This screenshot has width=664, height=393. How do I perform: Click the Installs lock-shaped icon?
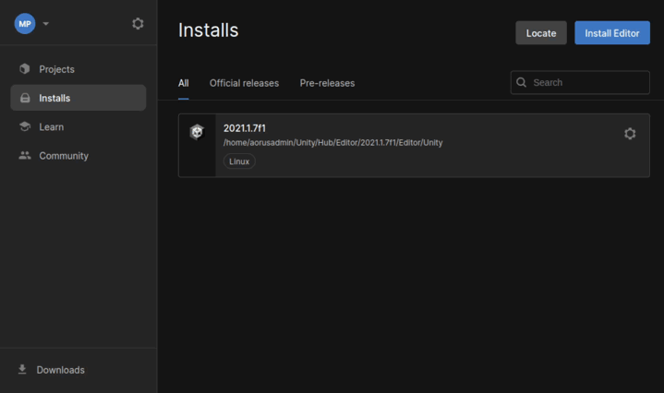25,98
